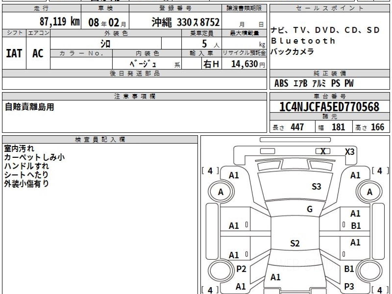Click the A wheel circle on the diagram's left
This screenshot has width=392, height=294.
click(x=221, y=192)
